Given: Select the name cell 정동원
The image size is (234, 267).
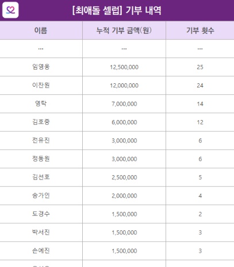Looking at the screenshot, I should (41, 158).
